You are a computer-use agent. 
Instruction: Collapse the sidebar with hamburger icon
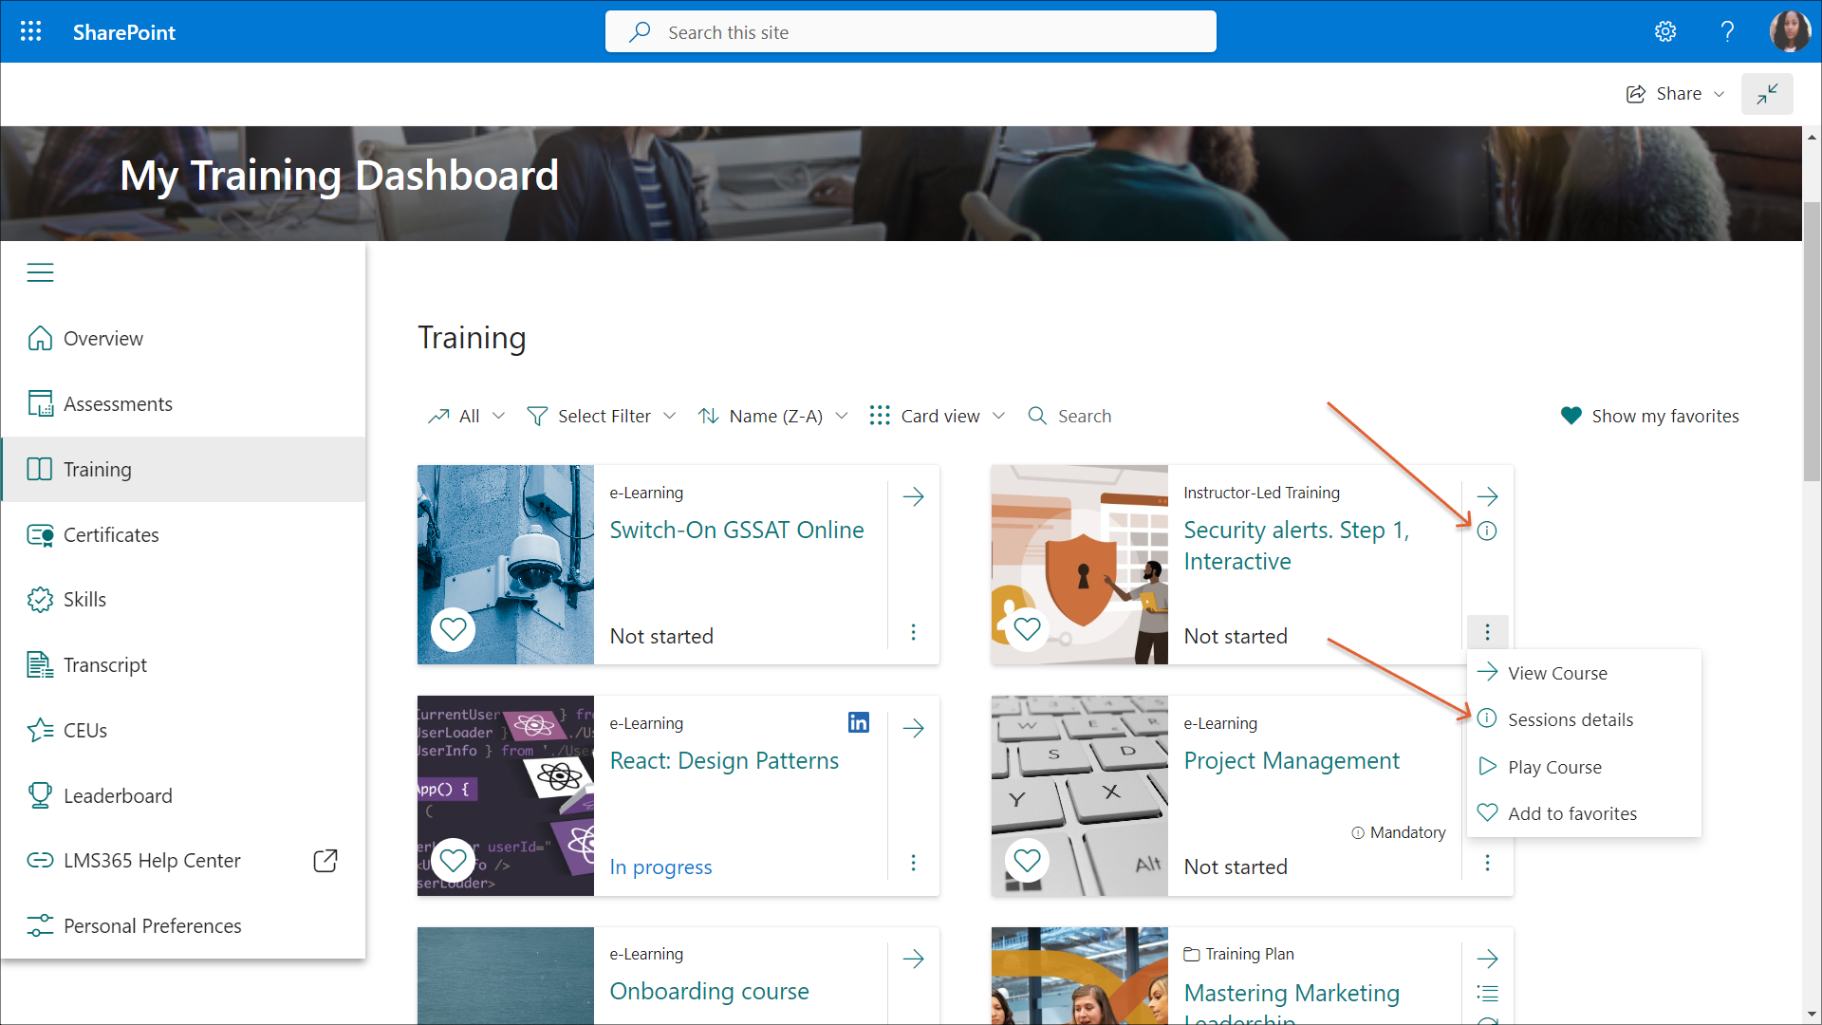(x=40, y=273)
